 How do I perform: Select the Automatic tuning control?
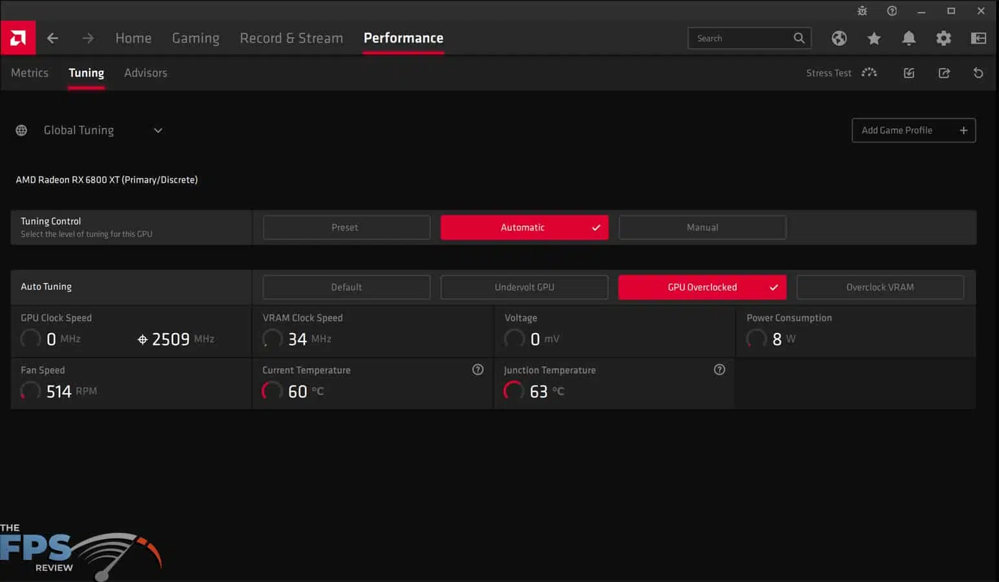click(x=524, y=227)
